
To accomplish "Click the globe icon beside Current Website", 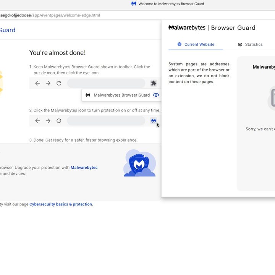I will [180, 44].
